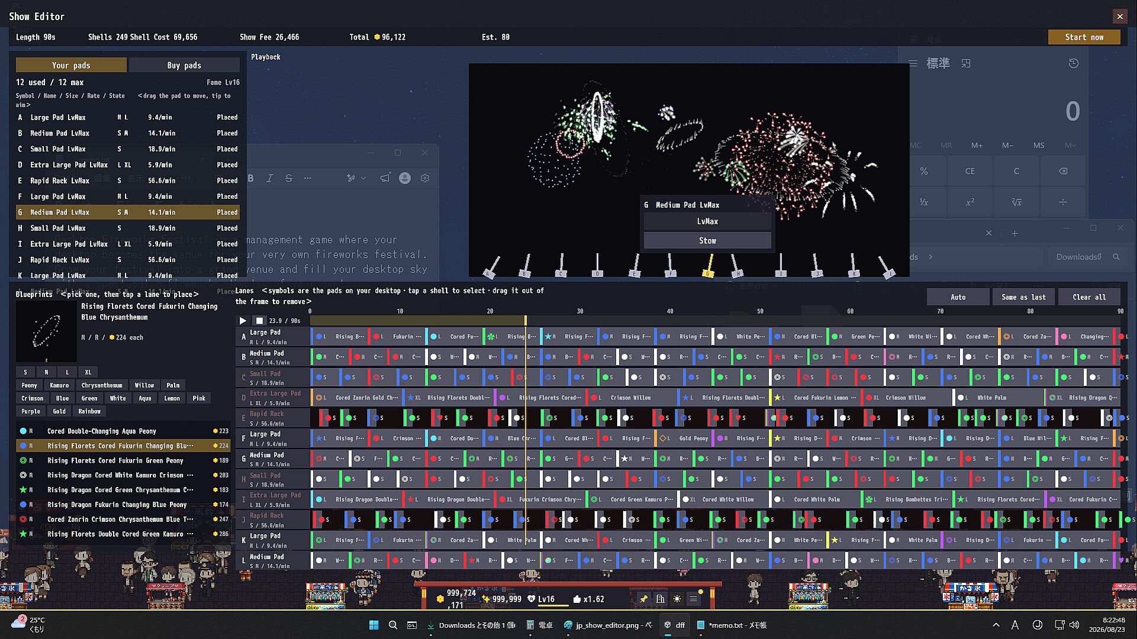Expand the File Explorer breadcrumb chevron
This screenshot has height=639, width=1137.
930,257
